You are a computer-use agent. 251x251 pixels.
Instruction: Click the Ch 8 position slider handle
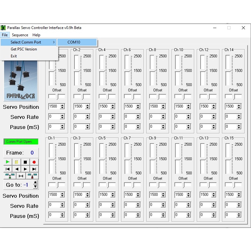pyautogui.click(x=153, y=71)
